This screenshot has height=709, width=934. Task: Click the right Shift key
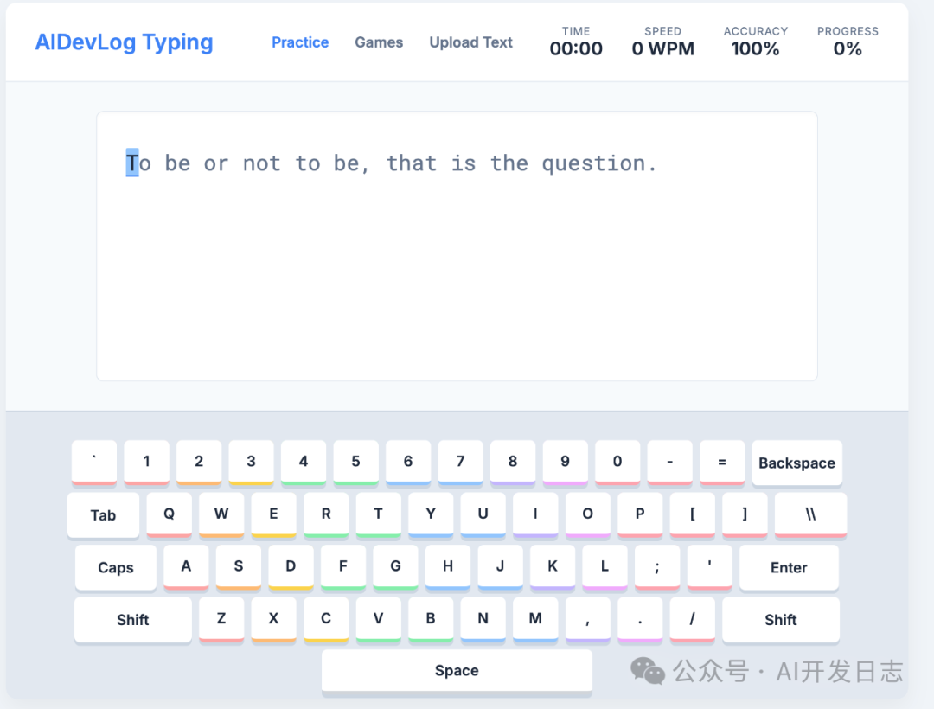(781, 620)
